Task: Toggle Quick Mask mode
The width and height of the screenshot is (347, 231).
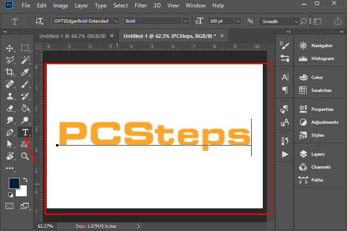Action: click(x=10, y=206)
